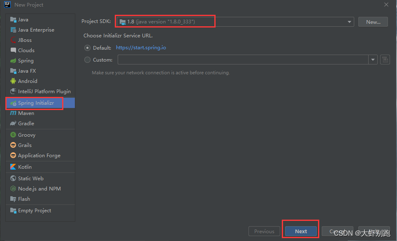Click the Maven m icon
This screenshot has height=241, width=397.
pos(13,113)
